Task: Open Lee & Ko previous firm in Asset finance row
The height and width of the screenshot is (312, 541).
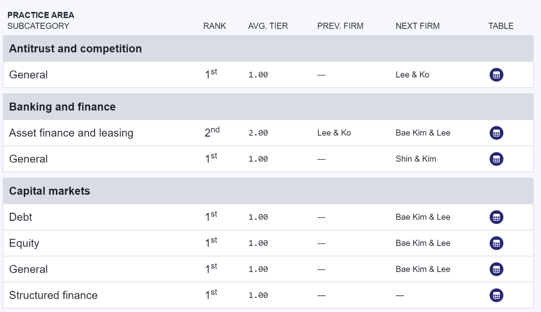Action: coord(334,133)
